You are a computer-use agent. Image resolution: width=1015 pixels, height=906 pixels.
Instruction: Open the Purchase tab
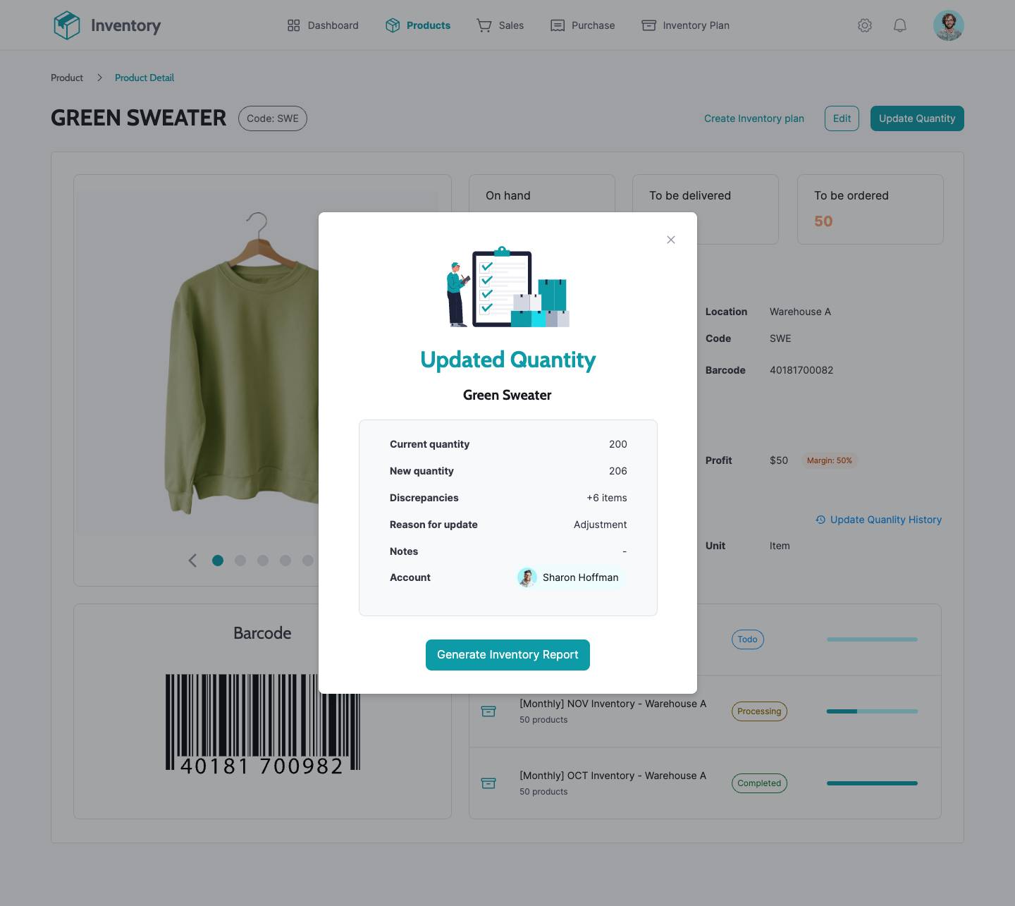pos(582,25)
